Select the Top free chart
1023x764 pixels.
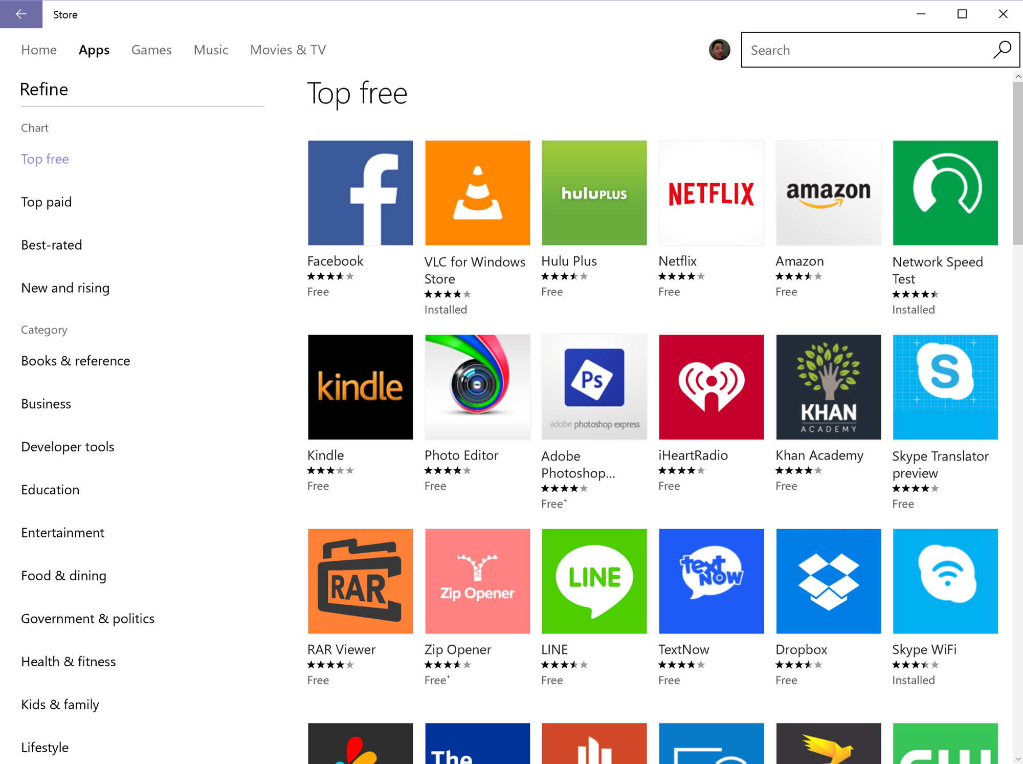45,159
